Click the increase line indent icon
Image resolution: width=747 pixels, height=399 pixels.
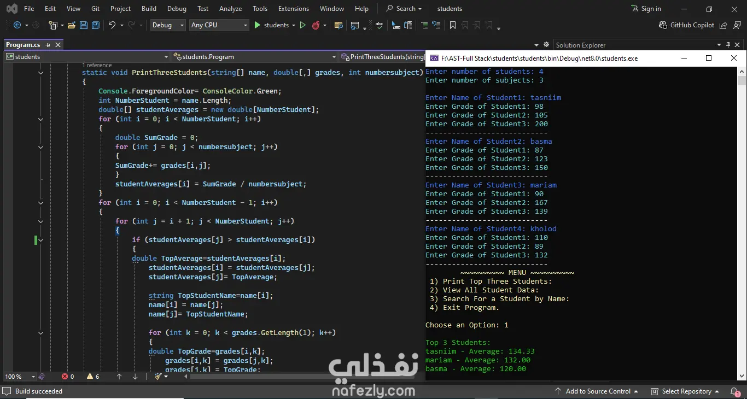424,25
